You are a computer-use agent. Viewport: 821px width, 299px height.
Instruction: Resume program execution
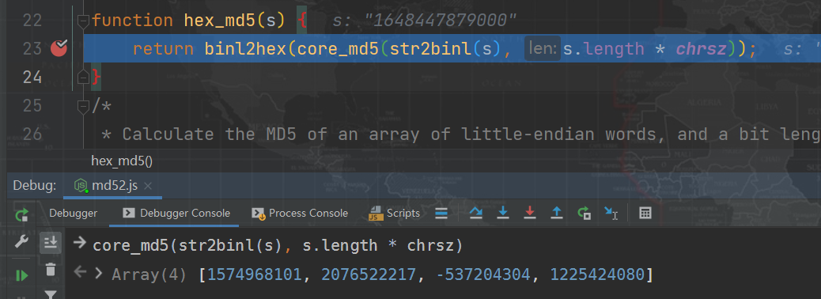tap(21, 275)
